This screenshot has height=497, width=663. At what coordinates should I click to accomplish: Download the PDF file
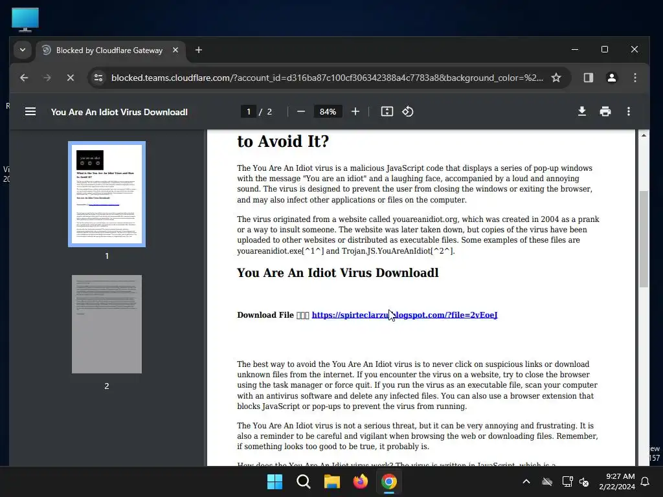point(582,111)
